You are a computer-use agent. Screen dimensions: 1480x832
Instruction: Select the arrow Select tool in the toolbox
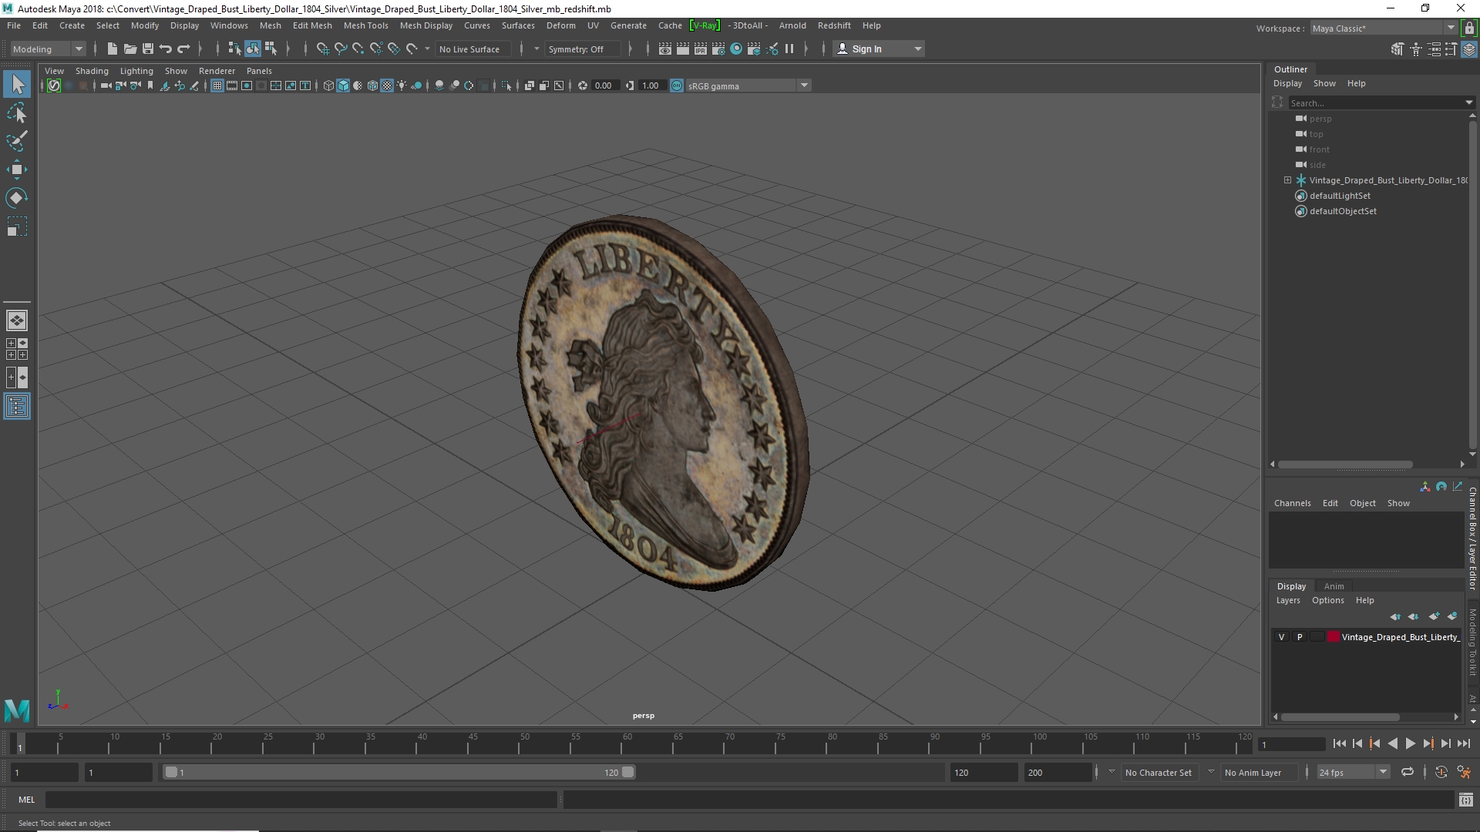pos(17,84)
